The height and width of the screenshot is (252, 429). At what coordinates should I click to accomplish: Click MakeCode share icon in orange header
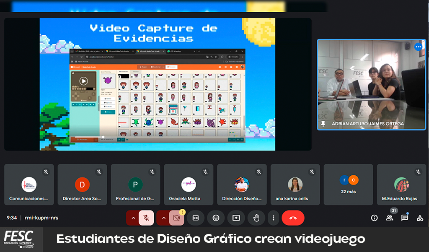pyautogui.click(x=225, y=67)
